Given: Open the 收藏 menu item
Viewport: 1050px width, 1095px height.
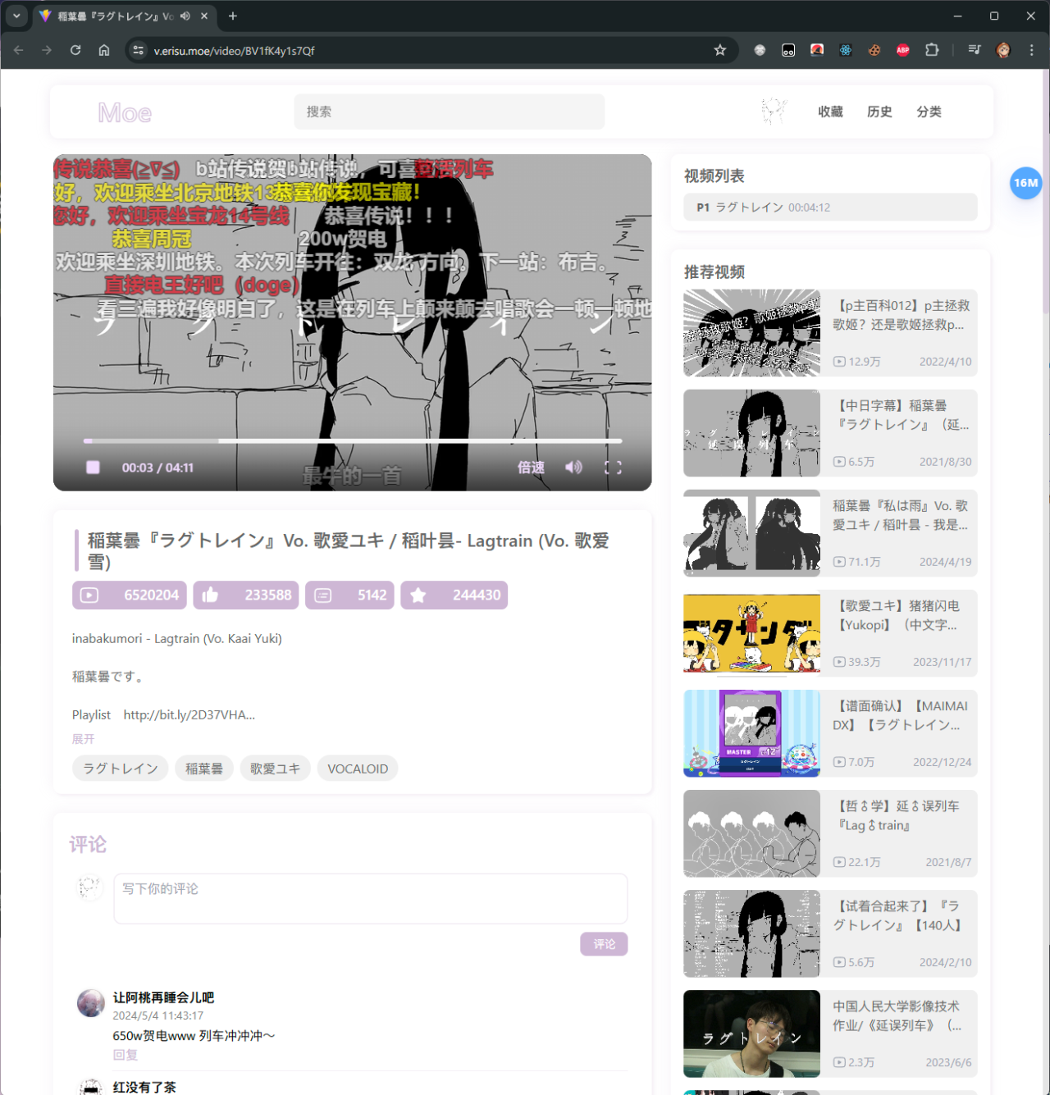Looking at the screenshot, I should click(829, 112).
